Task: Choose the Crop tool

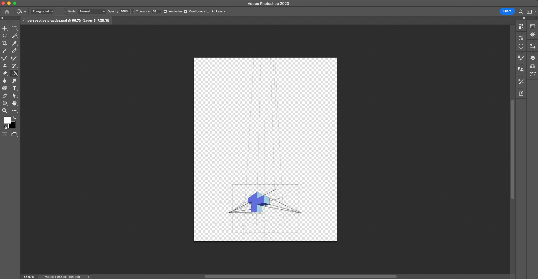Action: coord(5,43)
